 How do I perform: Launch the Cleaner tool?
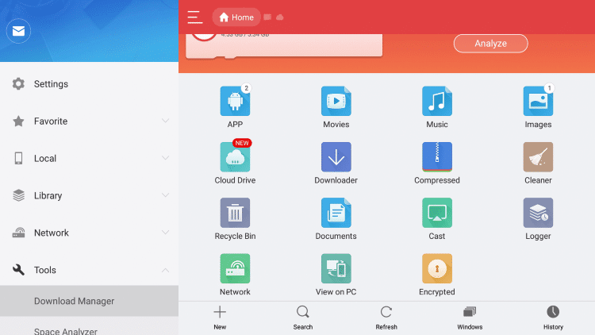tap(538, 157)
